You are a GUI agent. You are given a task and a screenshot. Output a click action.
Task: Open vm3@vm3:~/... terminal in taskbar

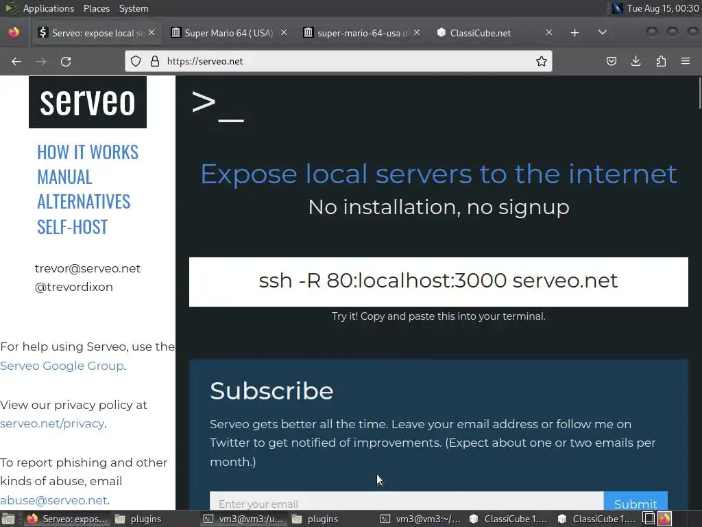421,519
